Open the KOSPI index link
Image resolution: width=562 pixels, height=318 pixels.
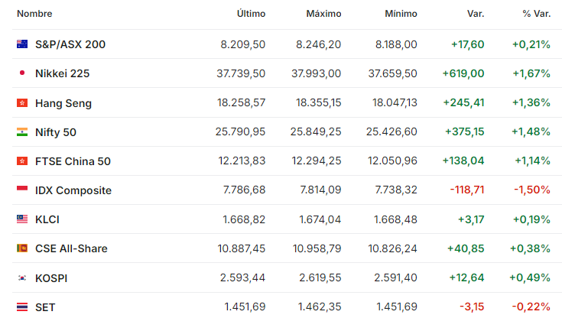[51, 278]
